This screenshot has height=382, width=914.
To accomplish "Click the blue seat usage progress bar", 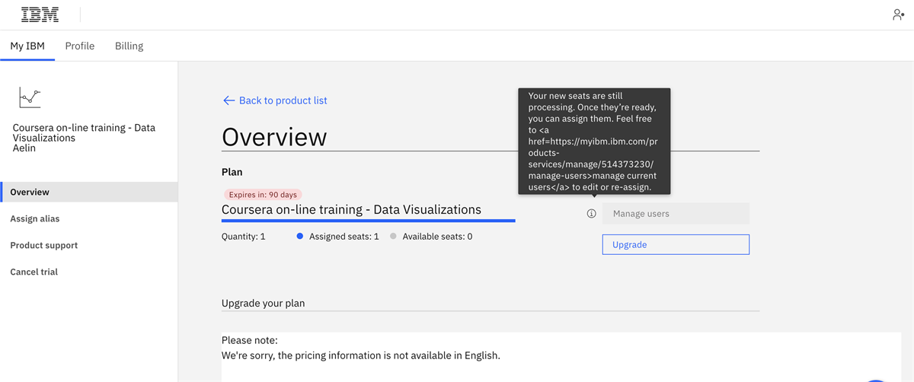I will pyautogui.click(x=368, y=221).
